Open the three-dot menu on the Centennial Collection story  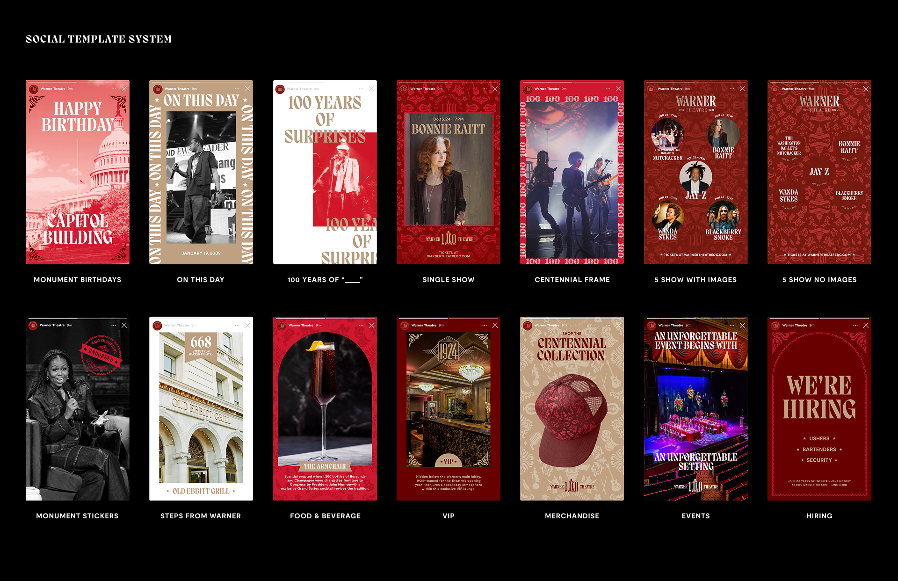pos(608,325)
